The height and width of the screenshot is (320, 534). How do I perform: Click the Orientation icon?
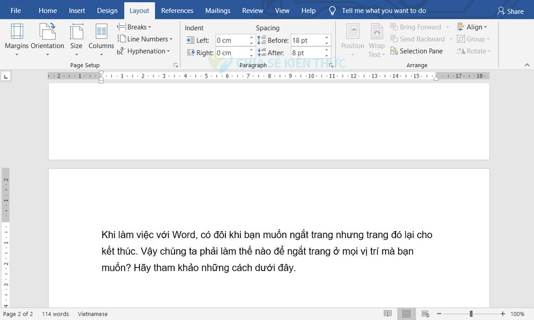point(47,37)
